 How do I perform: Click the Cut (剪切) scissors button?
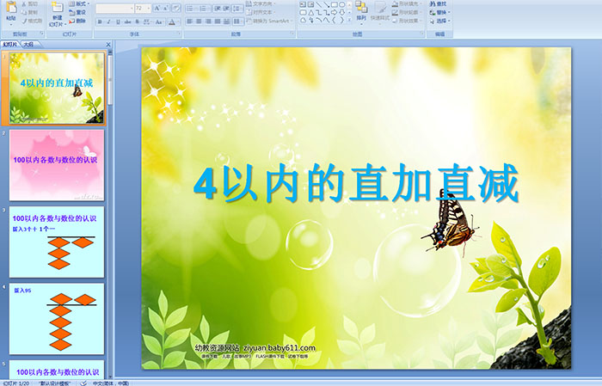30,3
